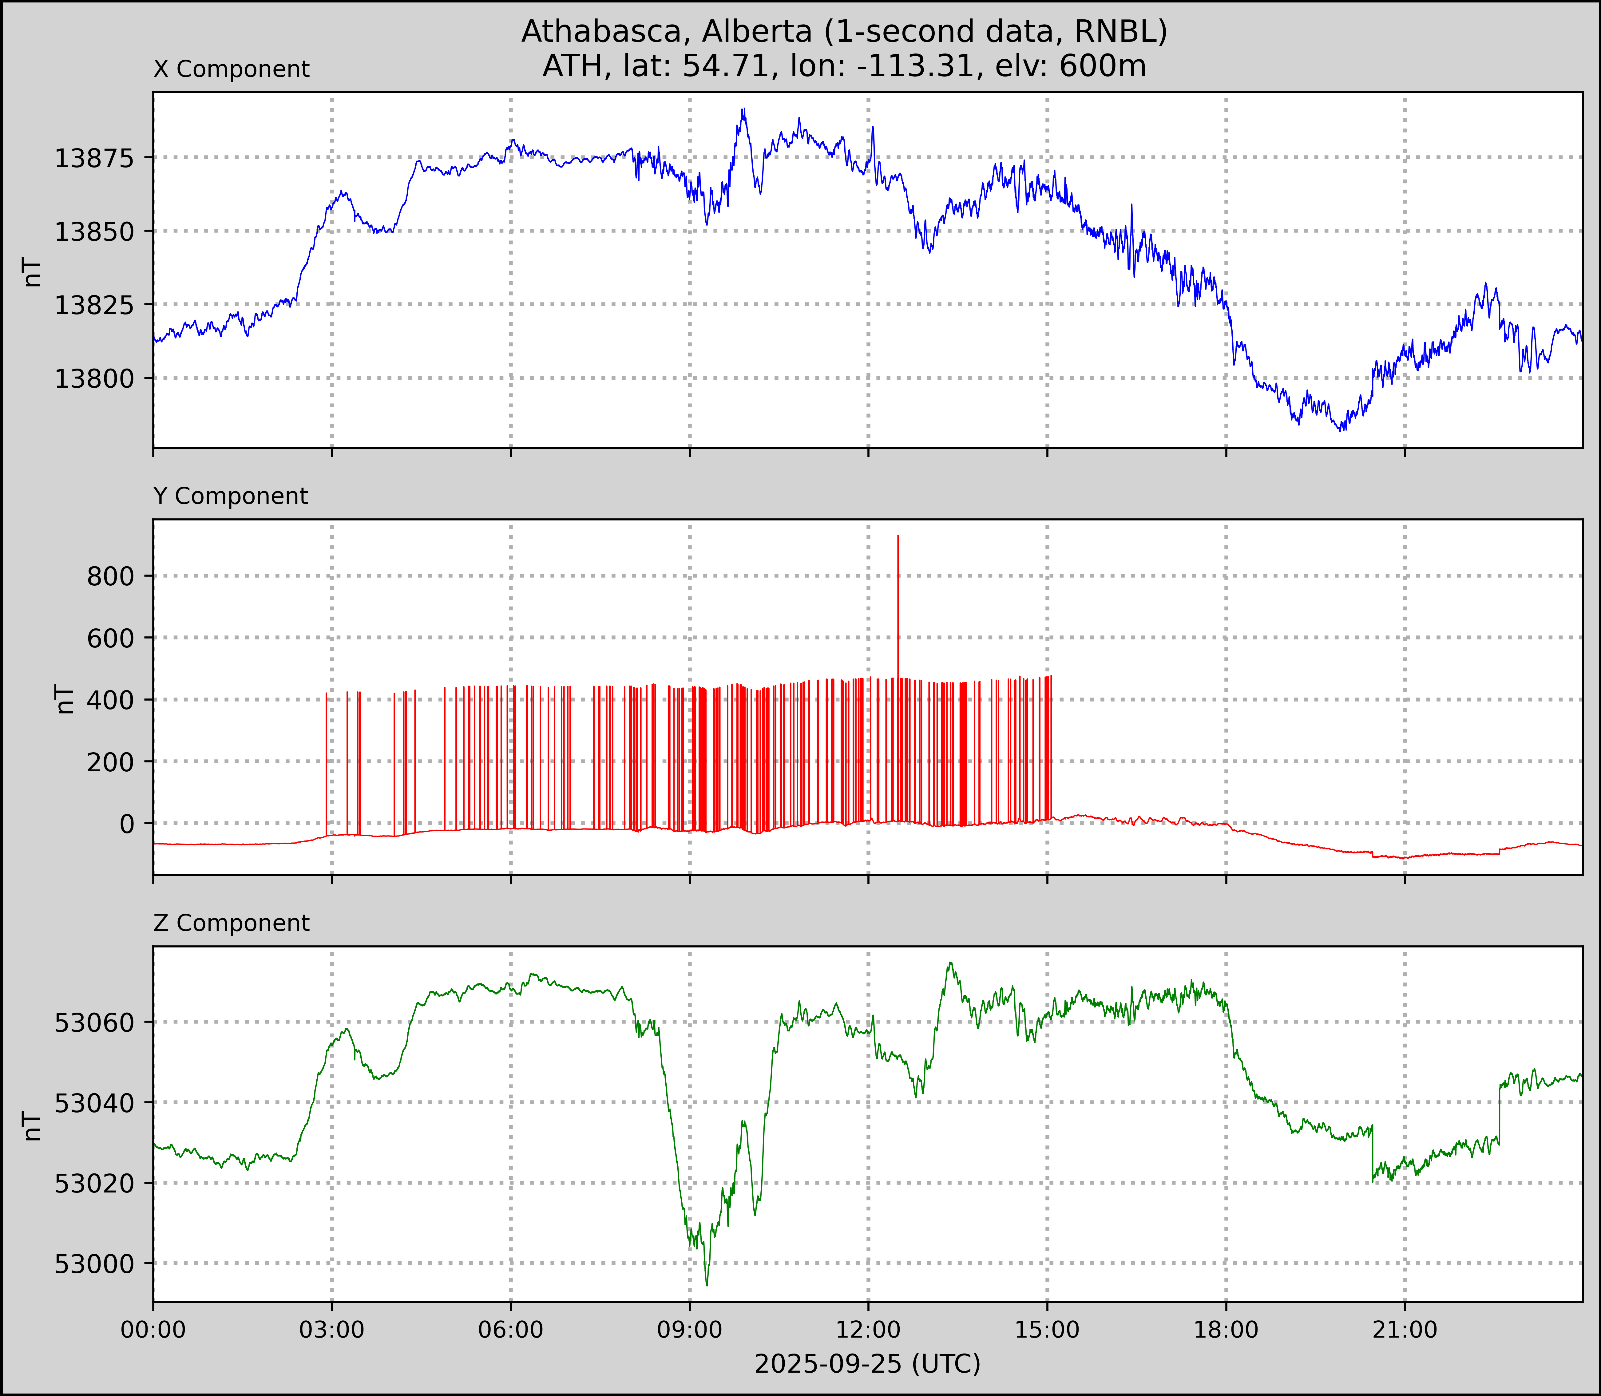Click the Z Component panel label
Image resolution: width=1601 pixels, height=1396 pixels.
[232, 923]
